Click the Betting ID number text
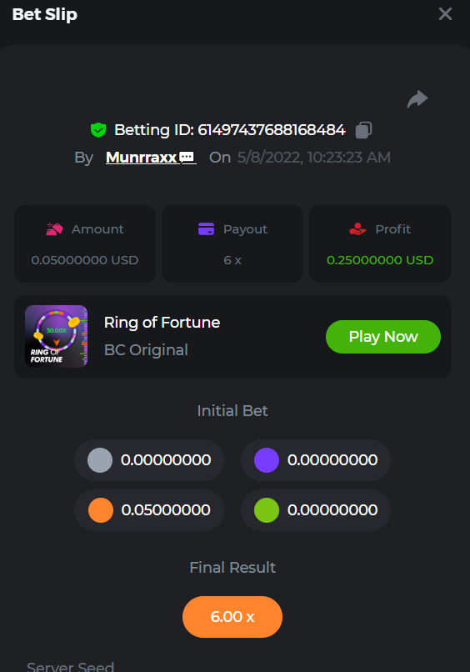 [x=272, y=130]
